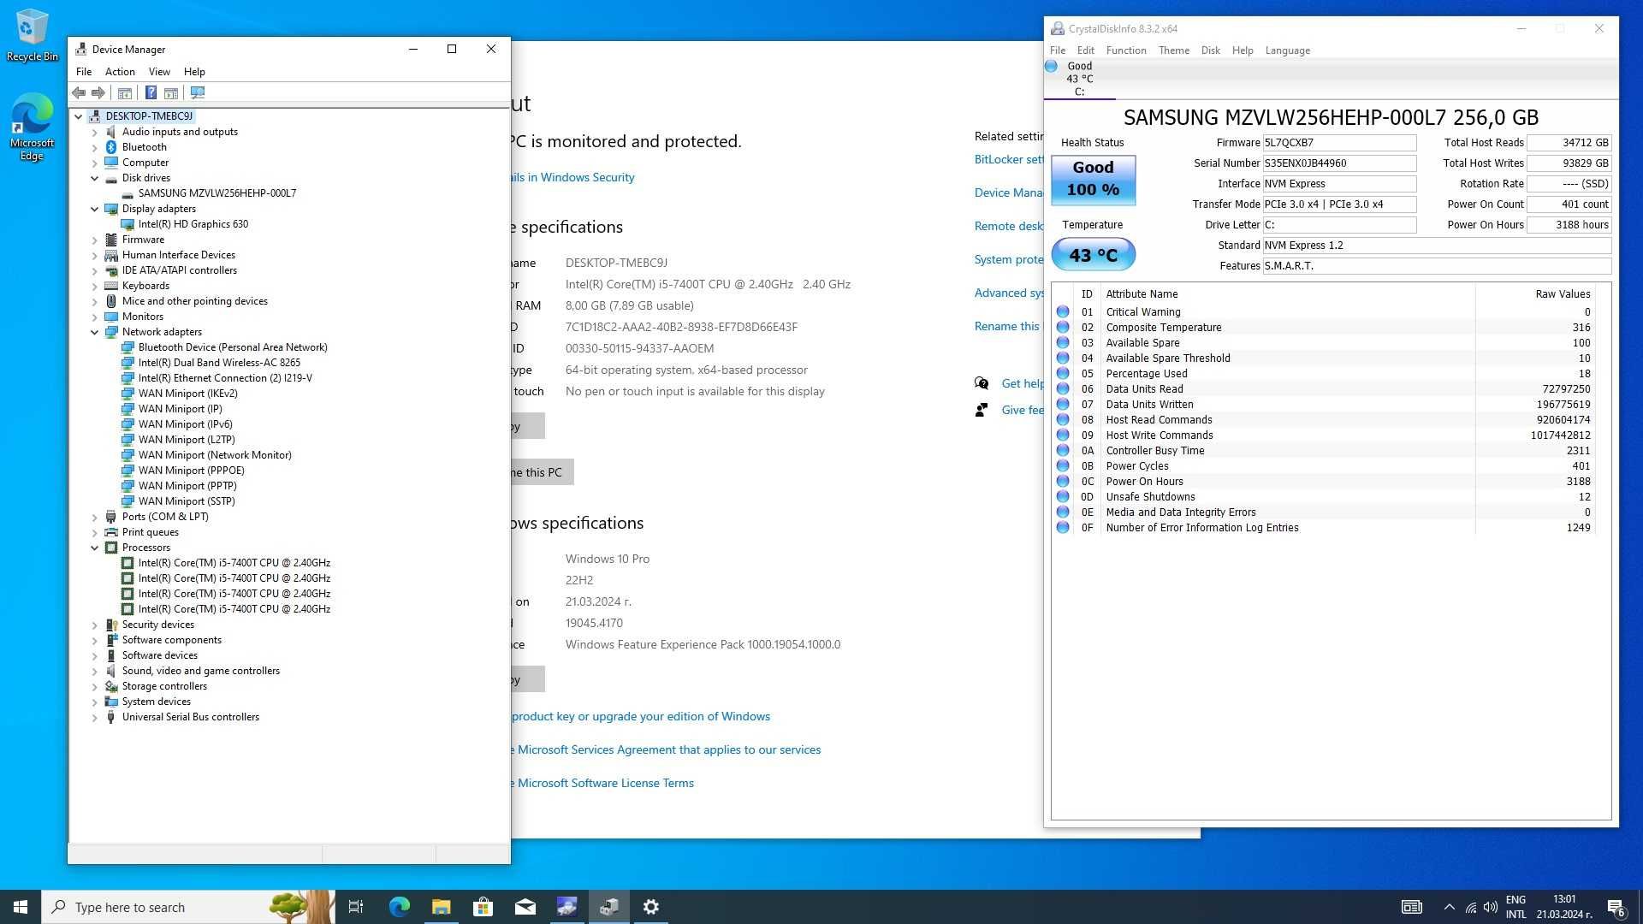Click the Windows Start button
1643x924 pixels.
(x=21, y=907)
